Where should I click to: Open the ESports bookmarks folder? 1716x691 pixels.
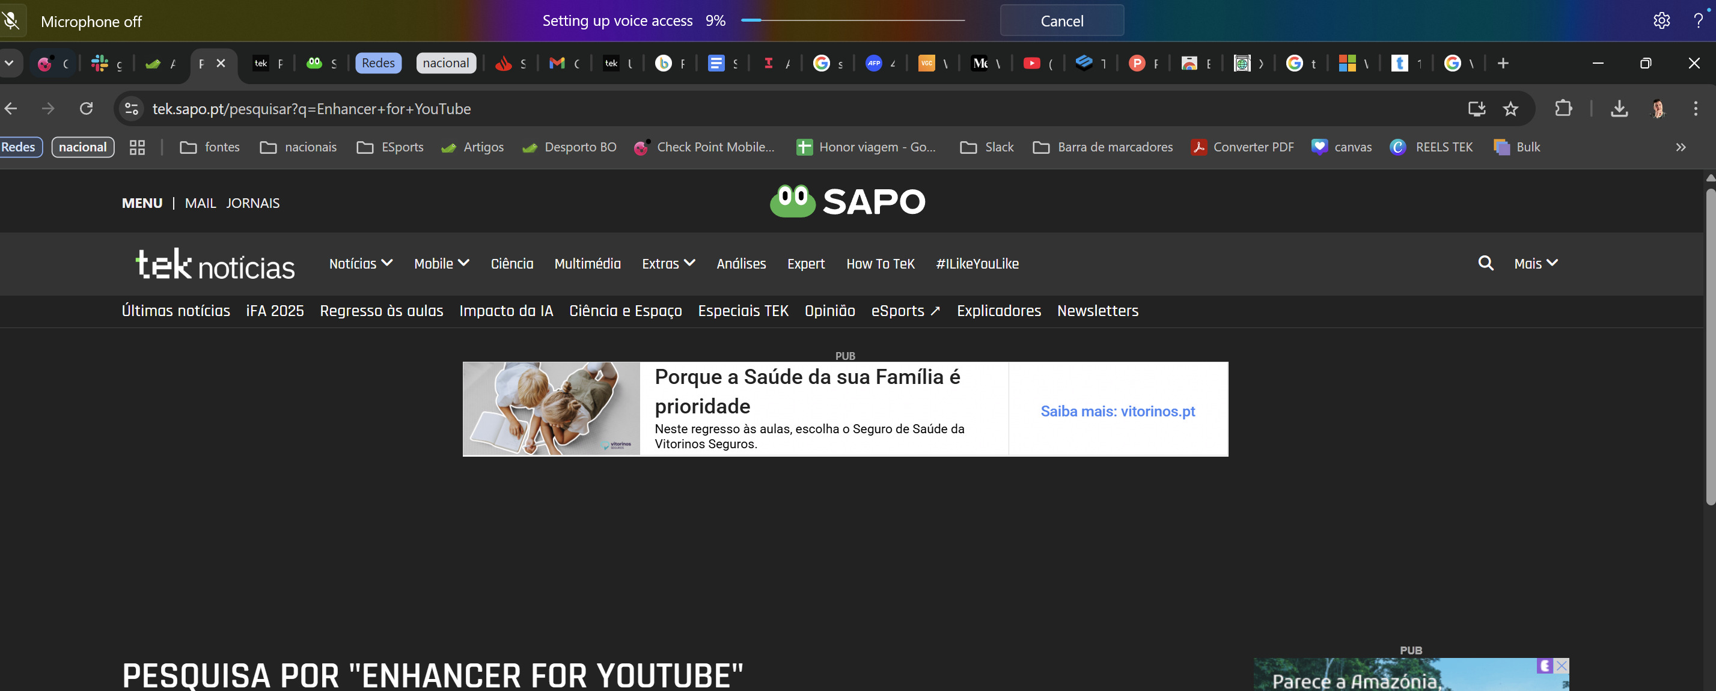click(x=390, y=147)
